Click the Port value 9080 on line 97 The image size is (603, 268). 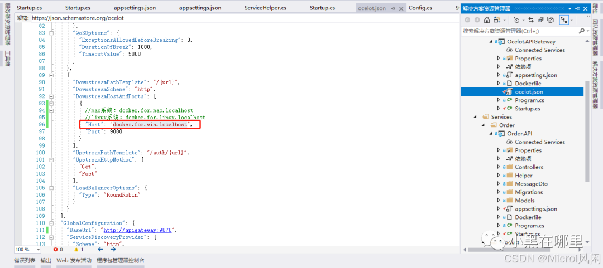click(116, 131)
